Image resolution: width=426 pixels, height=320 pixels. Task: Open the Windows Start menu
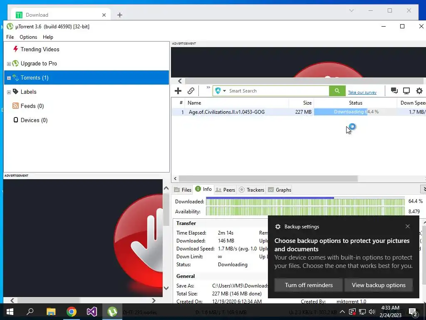10,312
